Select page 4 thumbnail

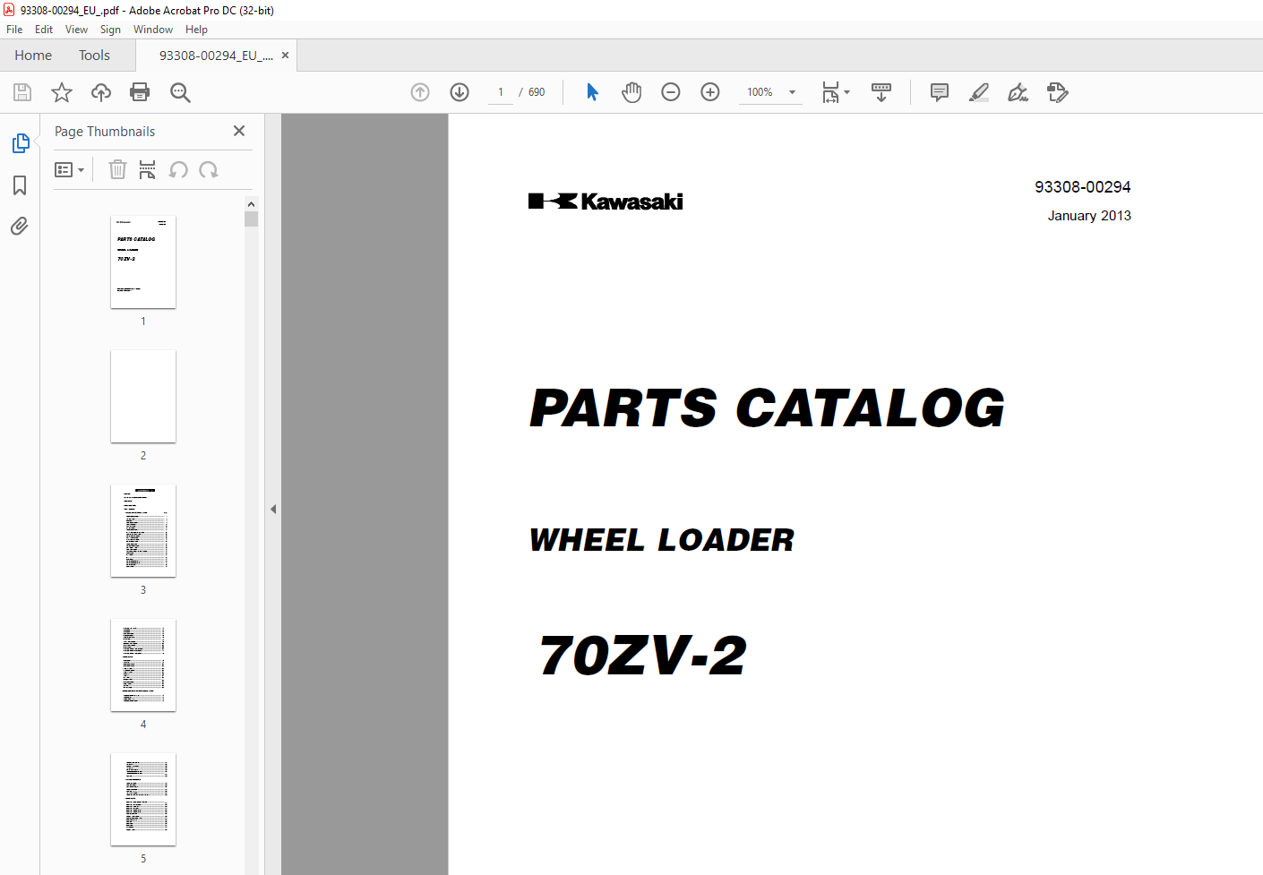coord(143,665)
